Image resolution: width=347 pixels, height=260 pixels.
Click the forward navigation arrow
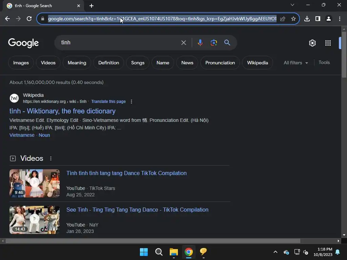click(x=18, y=19)
